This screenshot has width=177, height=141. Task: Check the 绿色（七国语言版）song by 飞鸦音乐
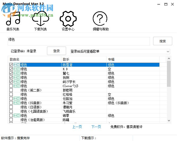tap(11, 111)
